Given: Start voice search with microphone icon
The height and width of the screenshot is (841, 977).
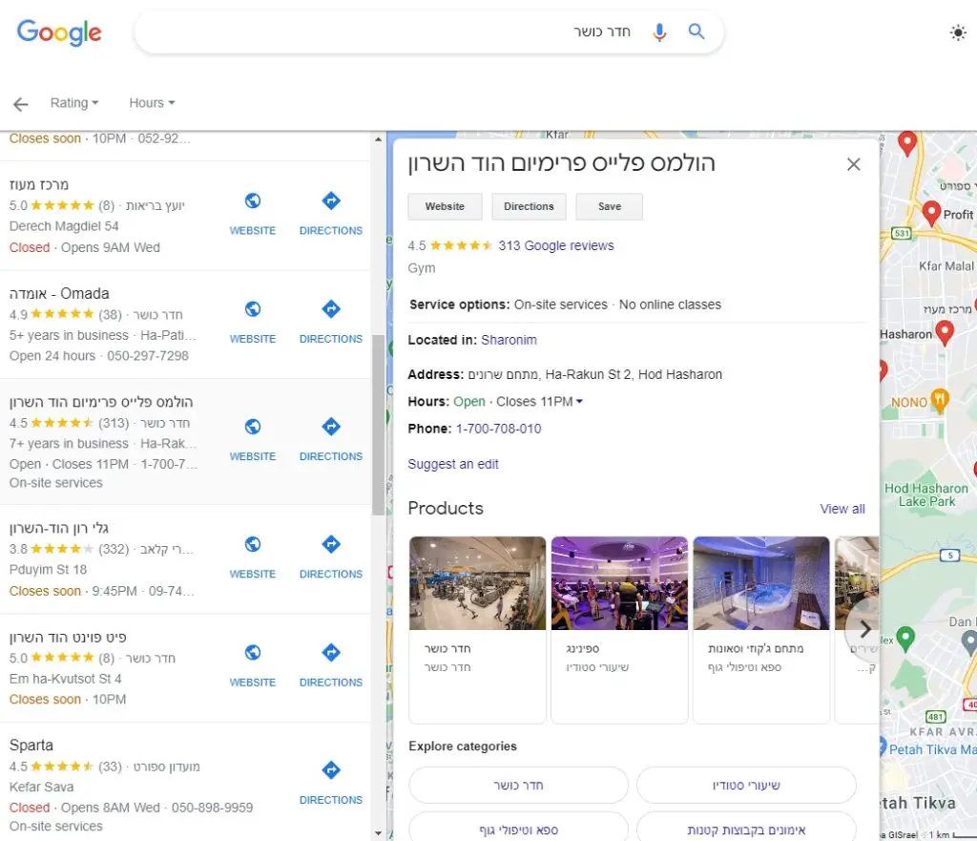Looking at the screenshot, I should (659, 32).
